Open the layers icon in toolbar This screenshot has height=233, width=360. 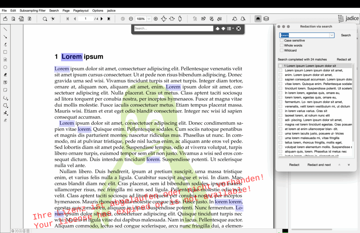pos(266,19)
